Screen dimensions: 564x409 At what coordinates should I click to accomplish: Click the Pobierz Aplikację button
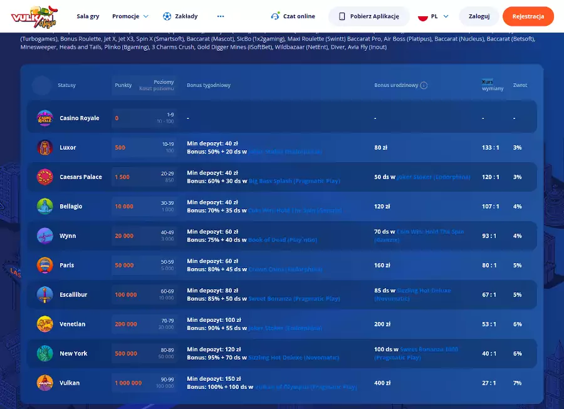(x=368, y=16)
